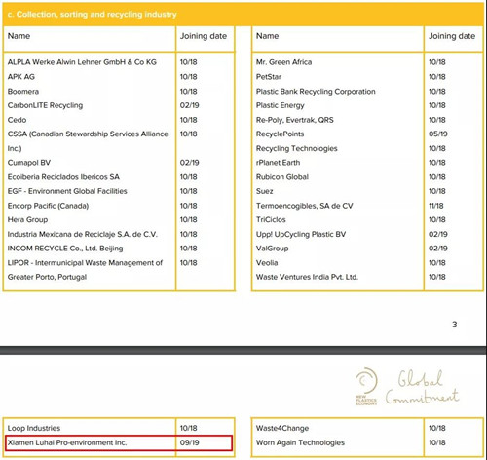This screenshot has height=460, width=487.
Task: Click the page number '3'
Action: 455,325
